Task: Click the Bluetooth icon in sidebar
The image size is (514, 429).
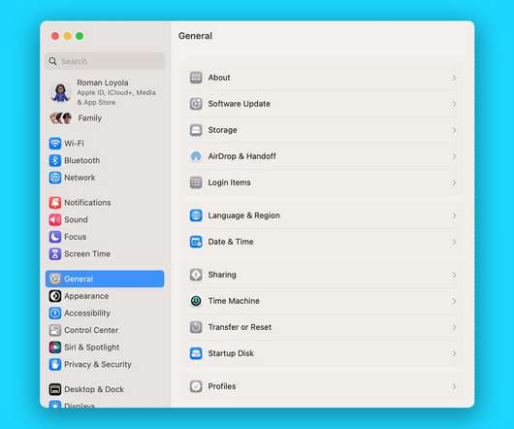Action: point(54,160)
